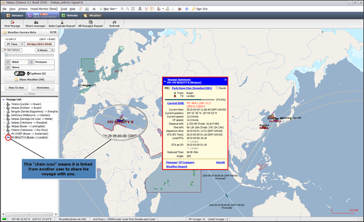This screenshot has height=222, width=364.
Task: Expand the Tetemo (London -> Busan) voyage
Action: (x=4, y=104)
